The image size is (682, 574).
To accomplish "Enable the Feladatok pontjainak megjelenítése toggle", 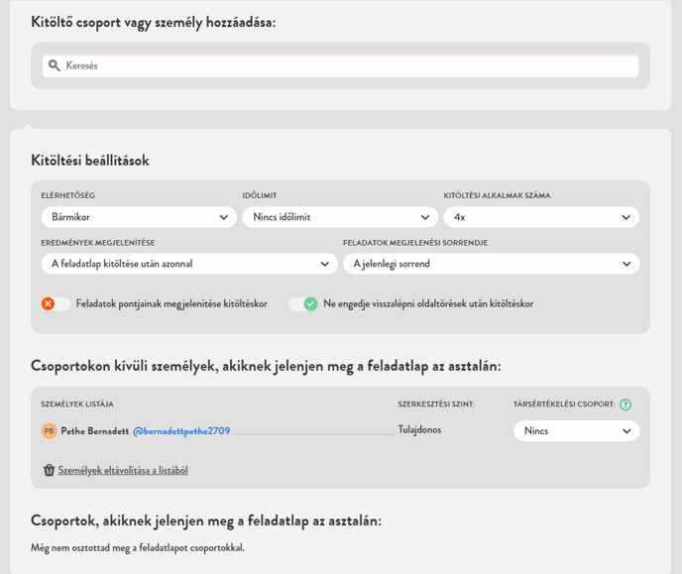I will pyautogui.click(x=56, y=303).
